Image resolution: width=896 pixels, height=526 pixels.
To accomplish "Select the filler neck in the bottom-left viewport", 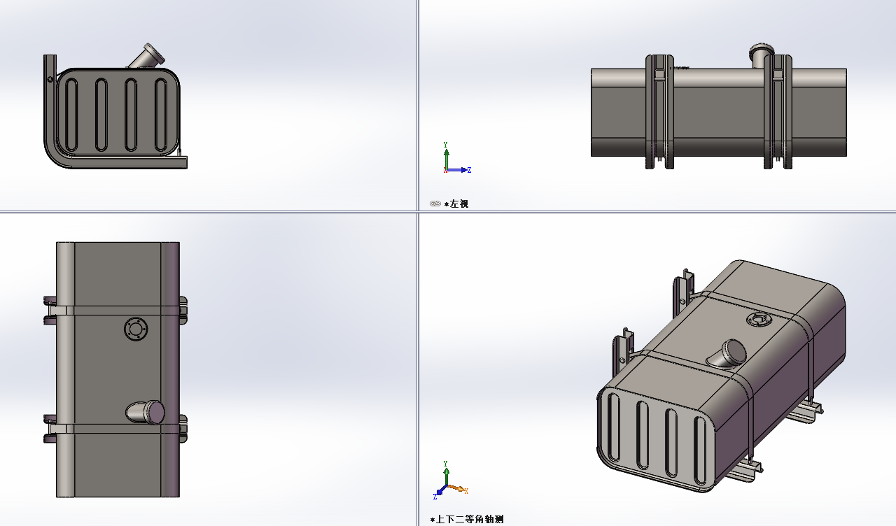I will pyautogui.click(x=146, y=412).
